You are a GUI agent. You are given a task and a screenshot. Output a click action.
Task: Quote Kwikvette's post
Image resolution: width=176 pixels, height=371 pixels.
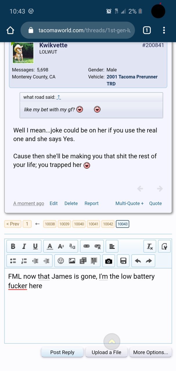[155, 203]
